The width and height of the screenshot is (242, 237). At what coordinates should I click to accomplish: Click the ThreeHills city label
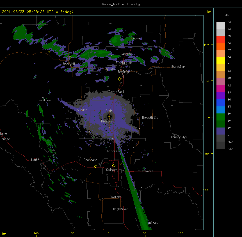pos(150,118)
